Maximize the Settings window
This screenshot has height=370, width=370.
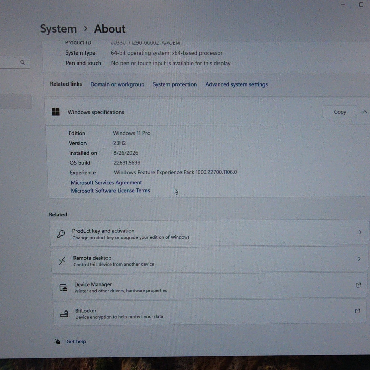(361, 4)
